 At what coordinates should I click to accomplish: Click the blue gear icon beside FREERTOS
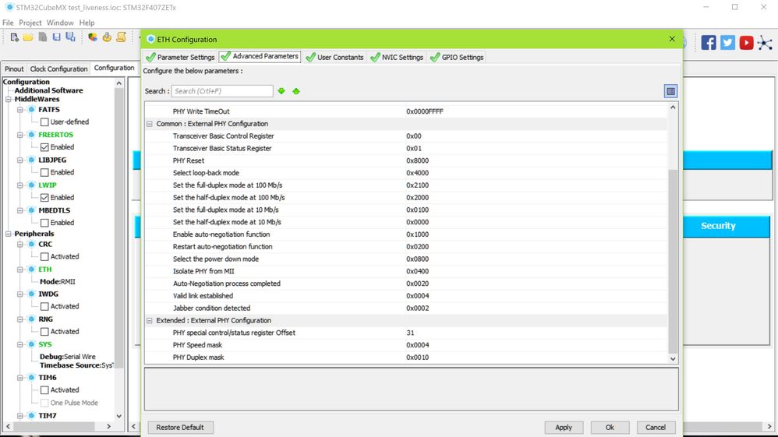[x=31, y=135]
